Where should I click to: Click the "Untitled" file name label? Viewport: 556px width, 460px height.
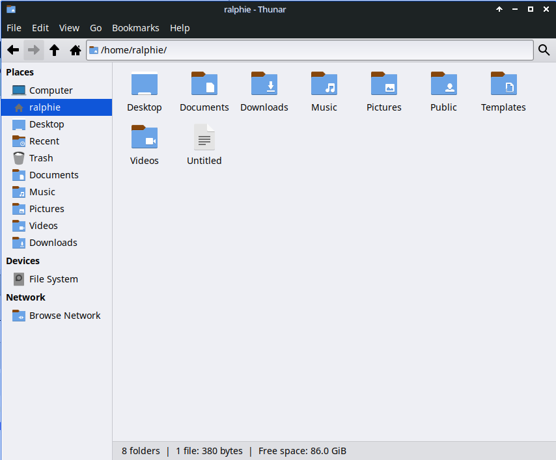click(204, 161)
